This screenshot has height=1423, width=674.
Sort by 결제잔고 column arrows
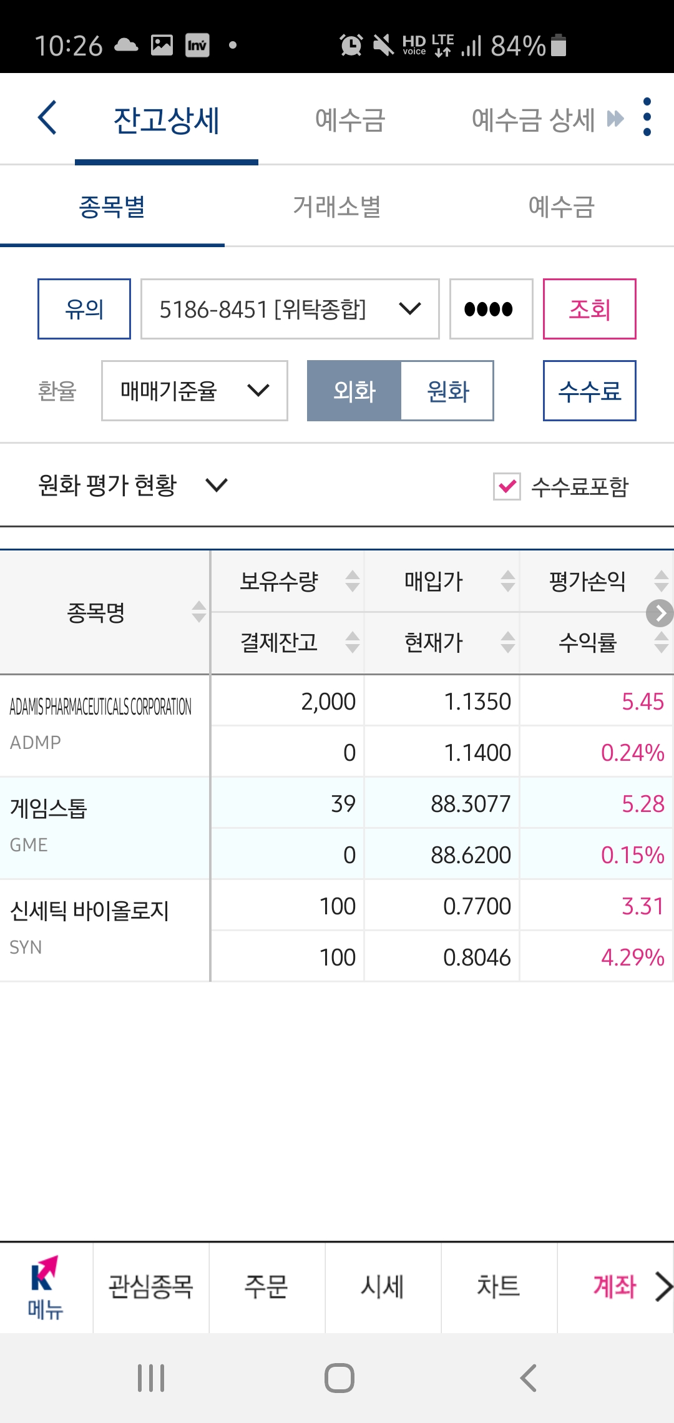(x=353, y=642)
